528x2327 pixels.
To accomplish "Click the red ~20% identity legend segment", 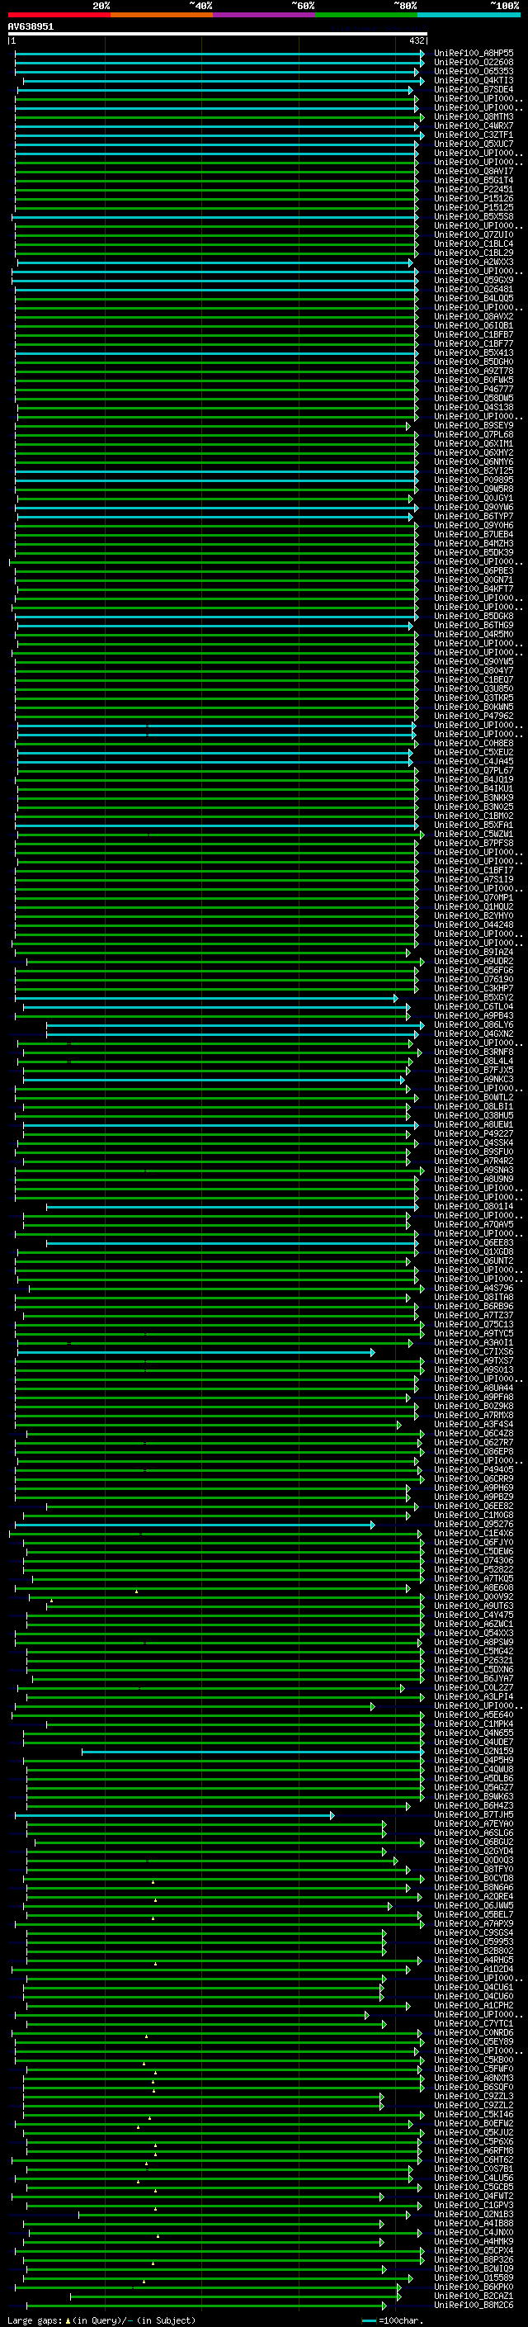I will click(59, 15).
